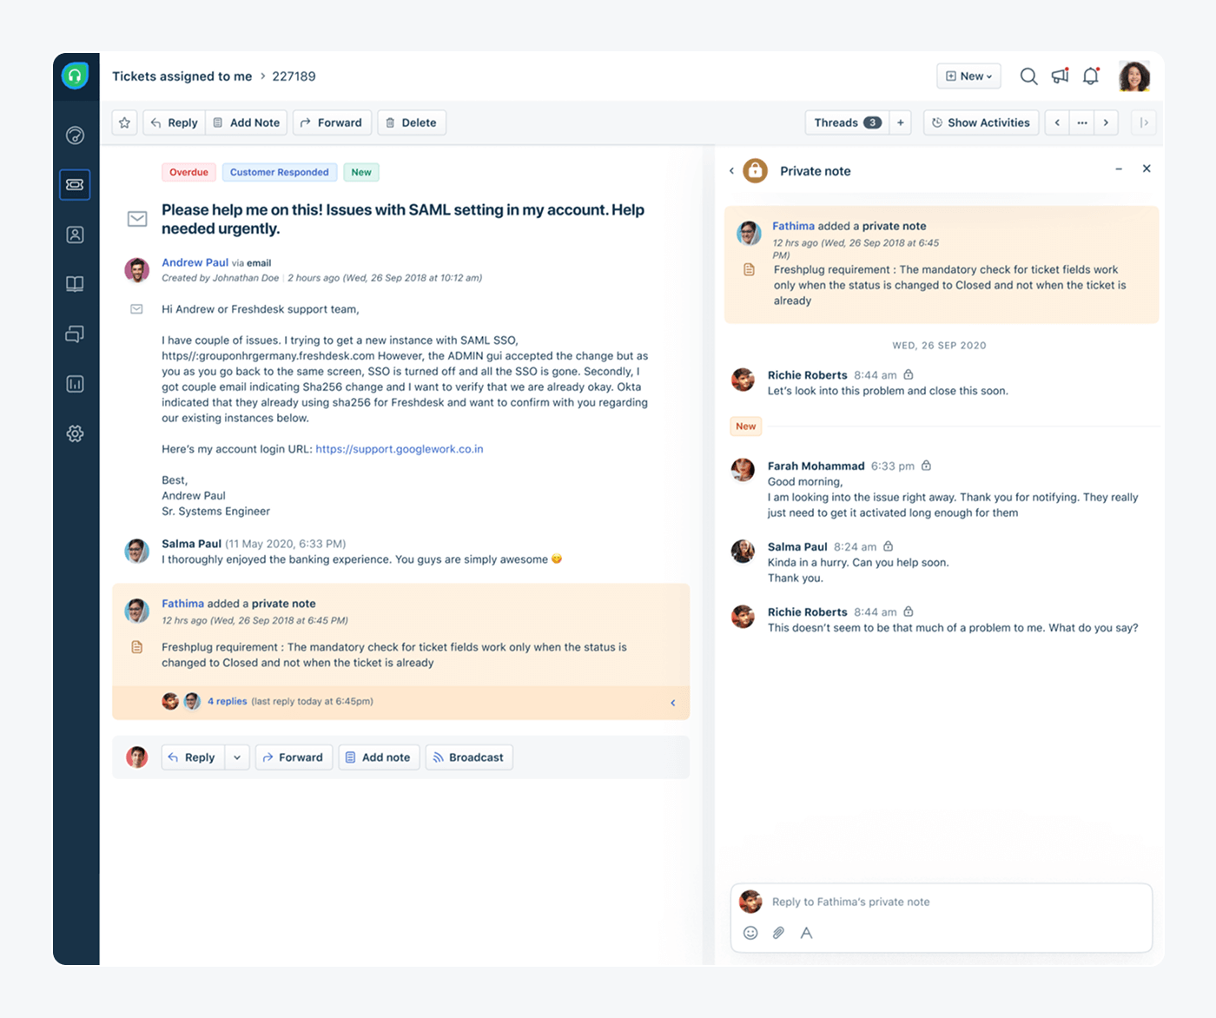1216x1018 pixels.
Task: Open the solutions book sidebar icon
Action: point(76,284)
